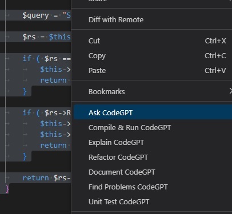
Task: Click the $rs = $this code line
Action: 46,37
